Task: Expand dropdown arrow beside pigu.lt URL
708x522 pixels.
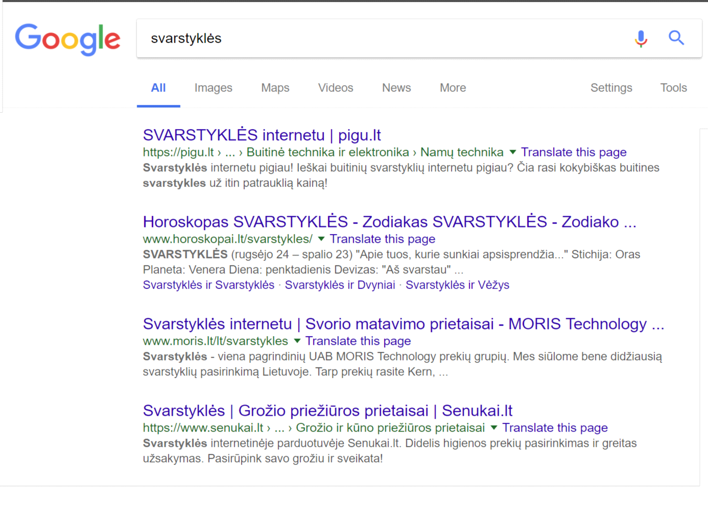Action: pos(513,152)
